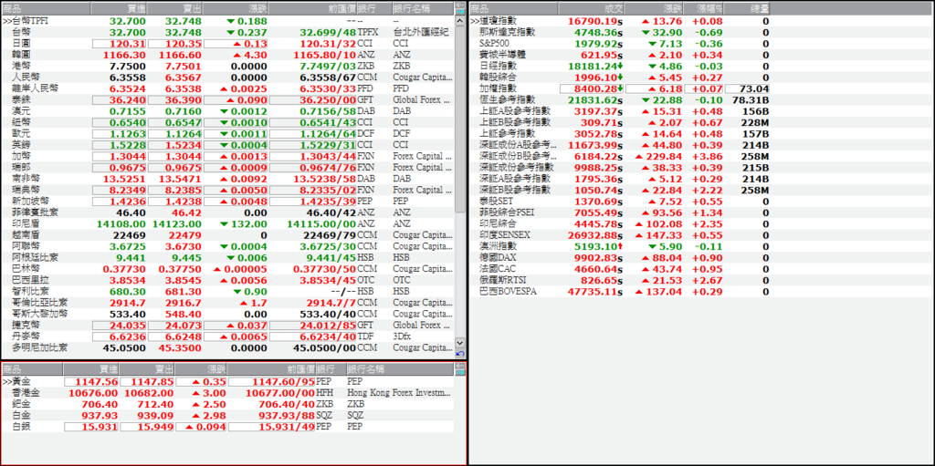935x466 pixels.
Task: Click the buy price 120.31 for 日圓
Action: pos(128,44)
